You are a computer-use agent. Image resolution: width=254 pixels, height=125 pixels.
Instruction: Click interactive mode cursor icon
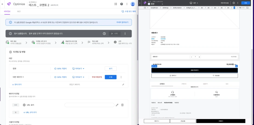coord(247,8)
